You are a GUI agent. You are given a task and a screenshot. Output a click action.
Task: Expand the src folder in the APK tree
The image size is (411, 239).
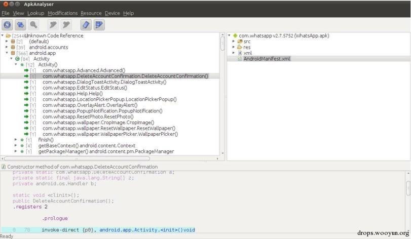[x=234, y=42]
